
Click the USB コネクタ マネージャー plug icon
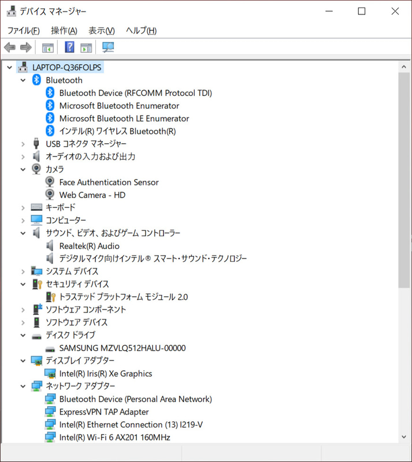click(36, 143)
